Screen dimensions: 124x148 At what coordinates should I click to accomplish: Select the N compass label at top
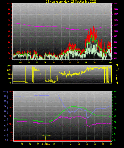coord(117,65)
